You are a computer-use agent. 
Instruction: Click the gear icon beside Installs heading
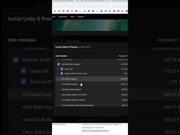pyautogui.click(x=59, y=40)
